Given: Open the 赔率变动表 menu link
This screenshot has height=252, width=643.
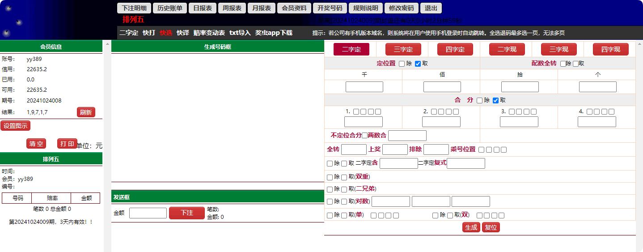Looking at the screenshot, I should pyautogui.click(x=209, y=33).
